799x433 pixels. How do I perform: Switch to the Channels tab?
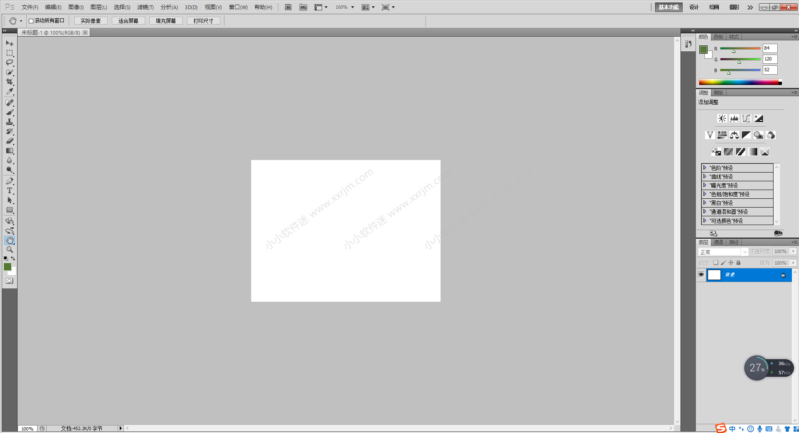(x=718, y=242)
